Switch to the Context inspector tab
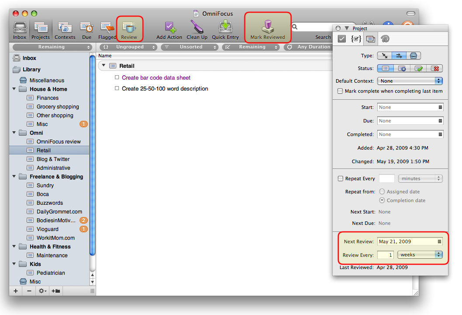The image size is (462, 315). [385, 38]
